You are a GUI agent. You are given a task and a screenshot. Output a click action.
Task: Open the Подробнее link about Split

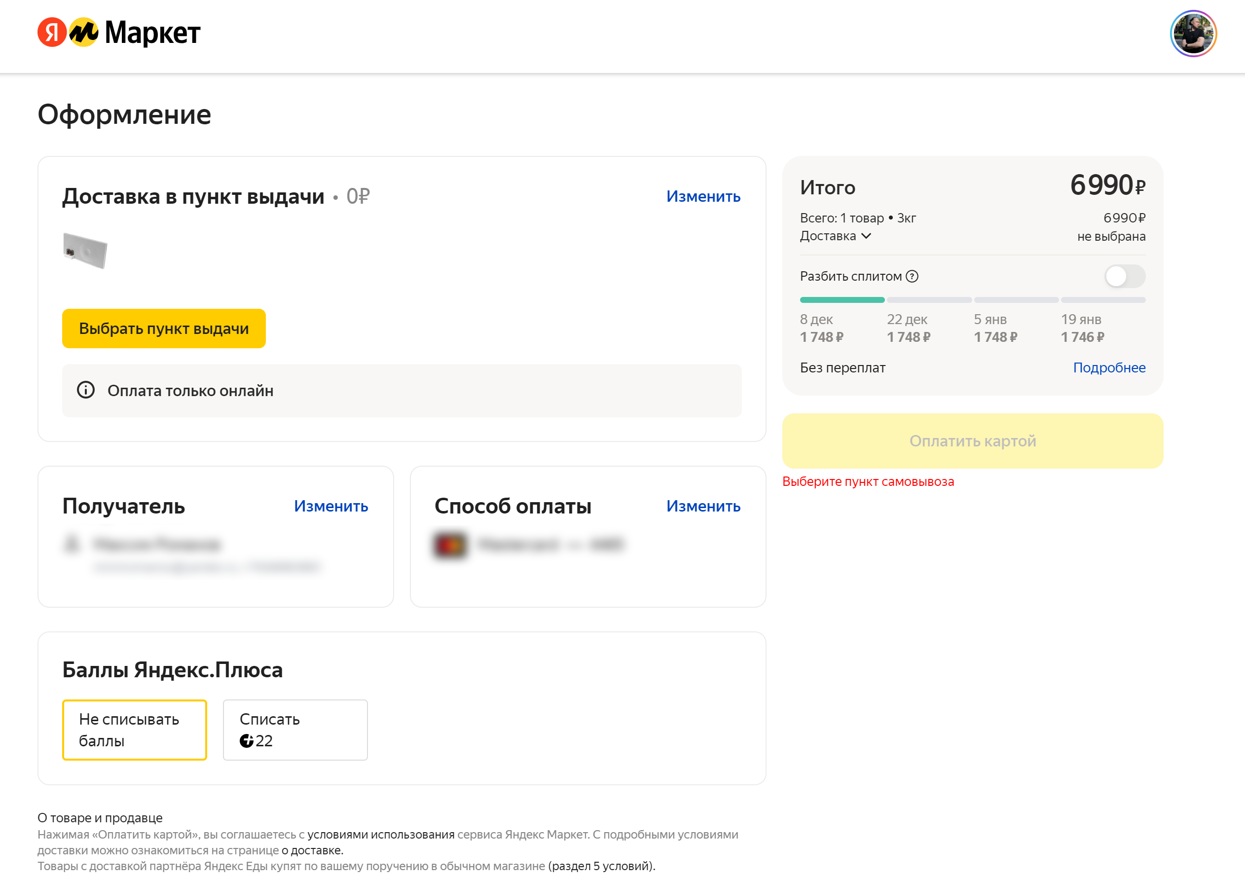pyautogui.click(x=1109, y=367)
